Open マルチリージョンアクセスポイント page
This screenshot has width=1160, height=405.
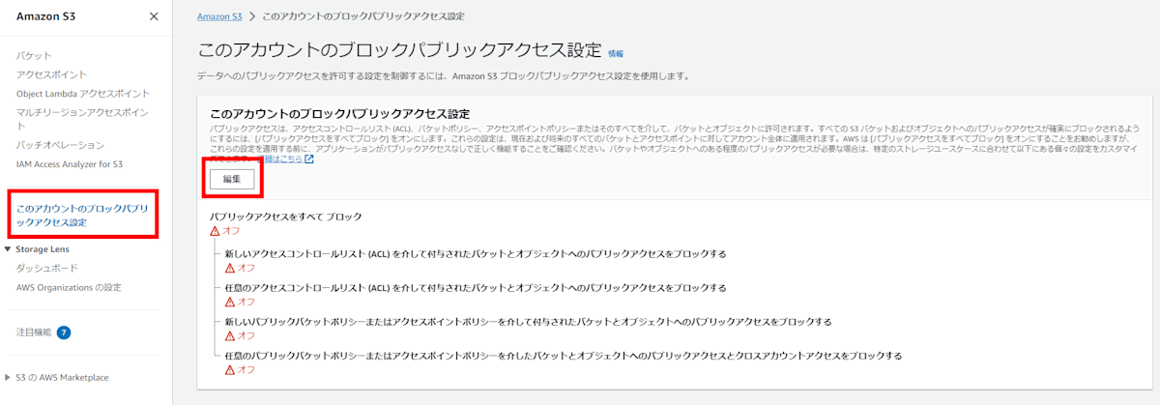pos(82,120)
